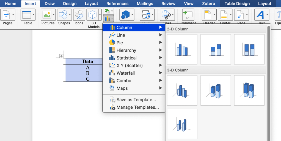Screen dimensions: 281x141
Task: Choose the 3-D stacked column chart thumbnail
Action: (216, 91)
